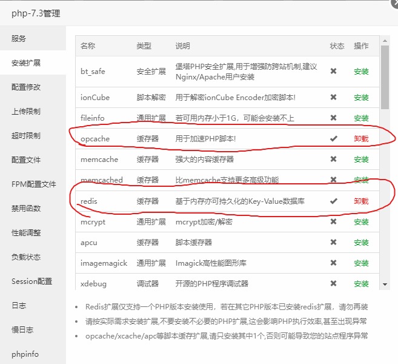Switch to 禁用函数 tab
Viewport: 398px width, 364px height.
coord(33,209)
